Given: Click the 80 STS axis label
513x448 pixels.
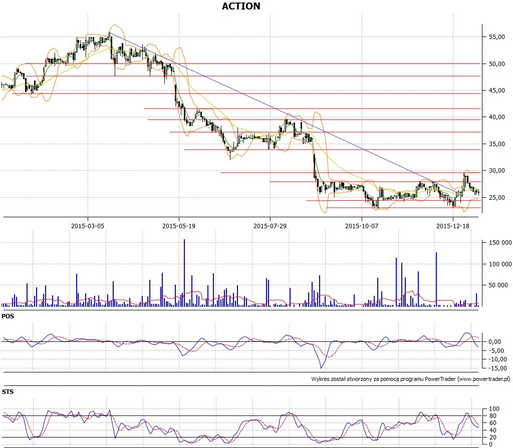Looking at the screenshot, I should (493, 416).
